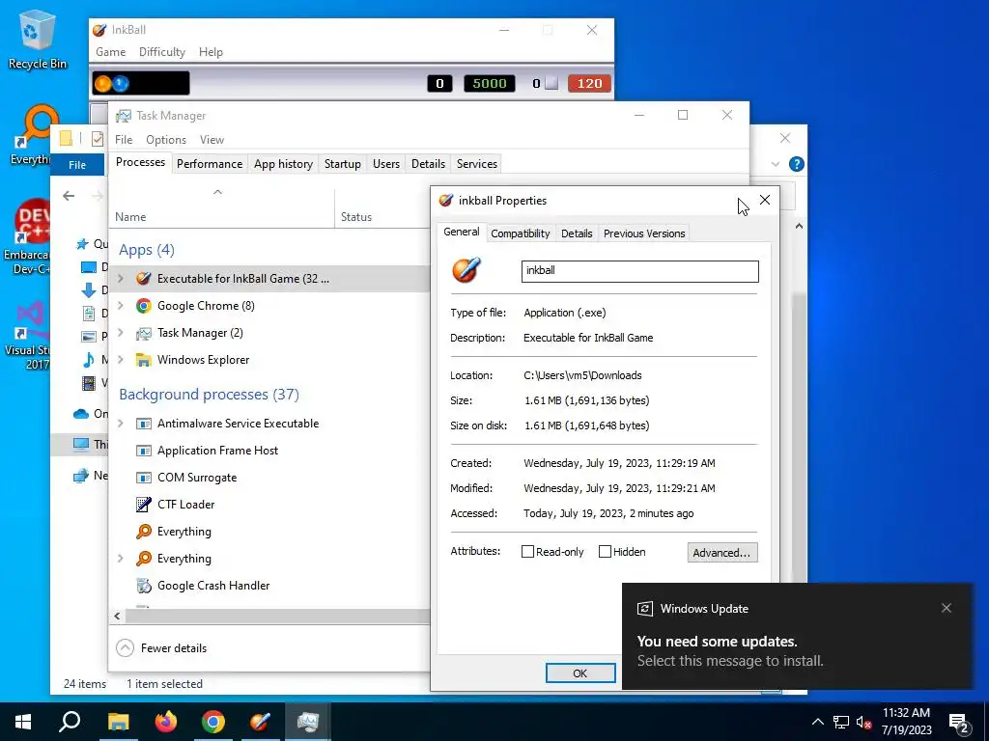This screenshot has height=741, width=989.
Task: Open the Task Manager Options menu
Action: coord(166,140)
